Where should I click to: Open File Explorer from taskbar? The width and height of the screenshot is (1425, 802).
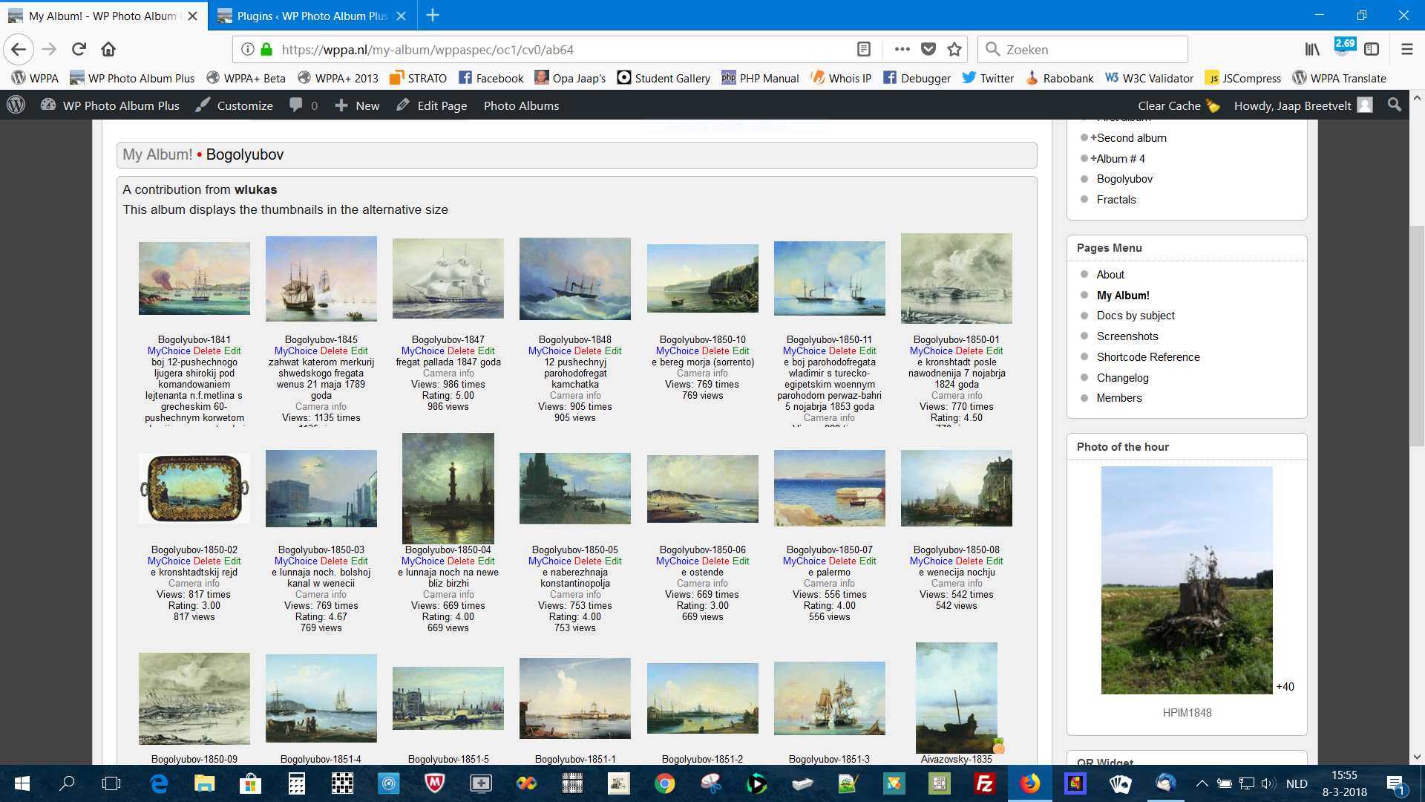(204, 783)
